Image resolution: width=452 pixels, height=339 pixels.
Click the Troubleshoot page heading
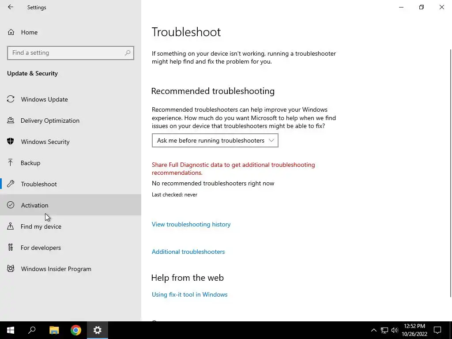point(186,32)
